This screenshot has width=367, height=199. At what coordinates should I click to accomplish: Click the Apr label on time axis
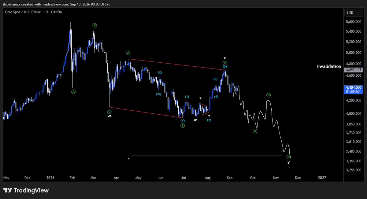116,178
